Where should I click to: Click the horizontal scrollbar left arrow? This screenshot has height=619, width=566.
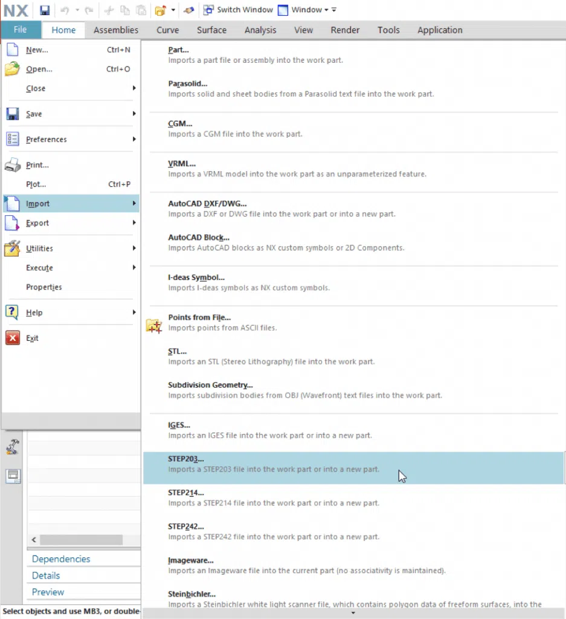pyautogui.click(x=34, y=540)
